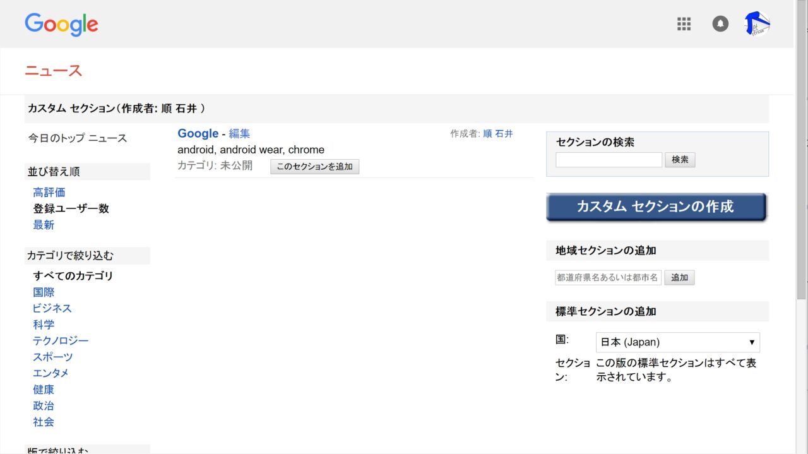The width and height of the screenshot is (808, 454).
Task: Sort sections by 高評価
Action: [49, 193]
